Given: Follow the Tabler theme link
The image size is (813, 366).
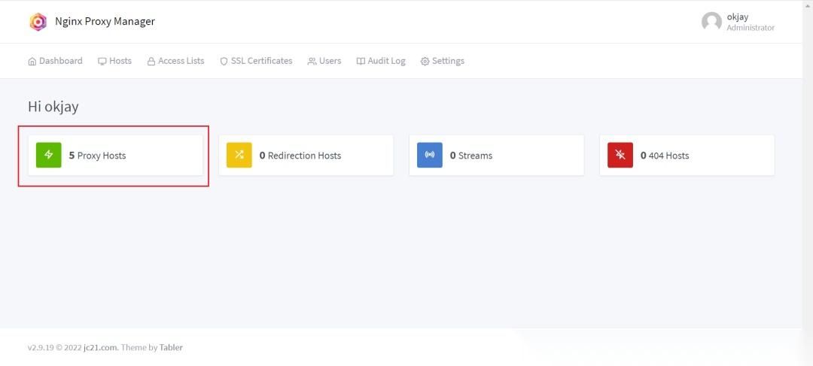Looking at the screenshot, I should 171,348.
